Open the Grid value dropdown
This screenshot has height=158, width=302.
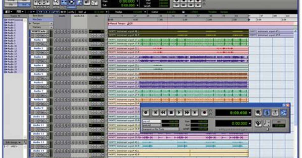[107, 12]
